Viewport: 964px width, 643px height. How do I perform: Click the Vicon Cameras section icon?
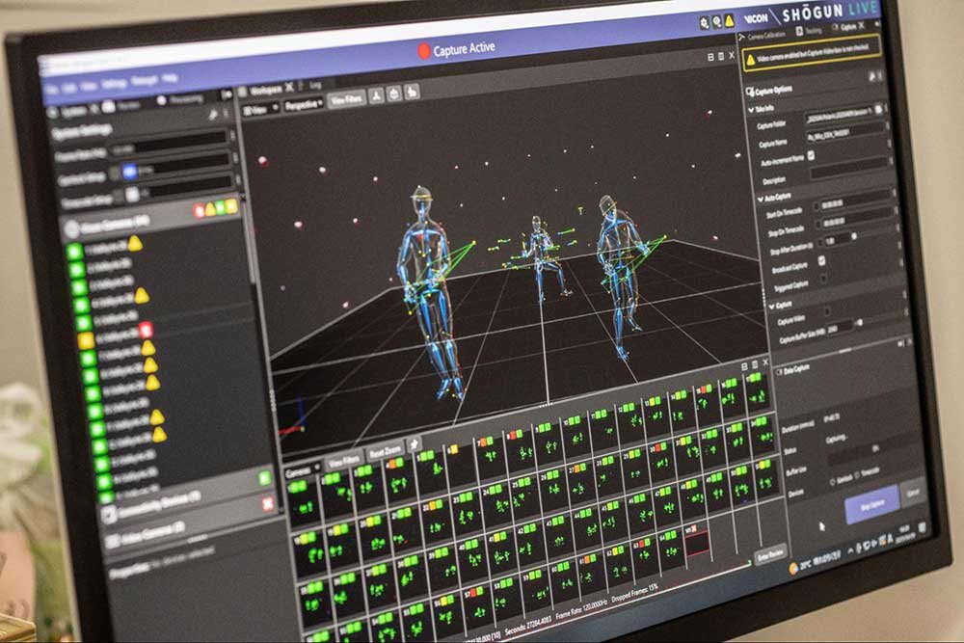tap(71, 229)
